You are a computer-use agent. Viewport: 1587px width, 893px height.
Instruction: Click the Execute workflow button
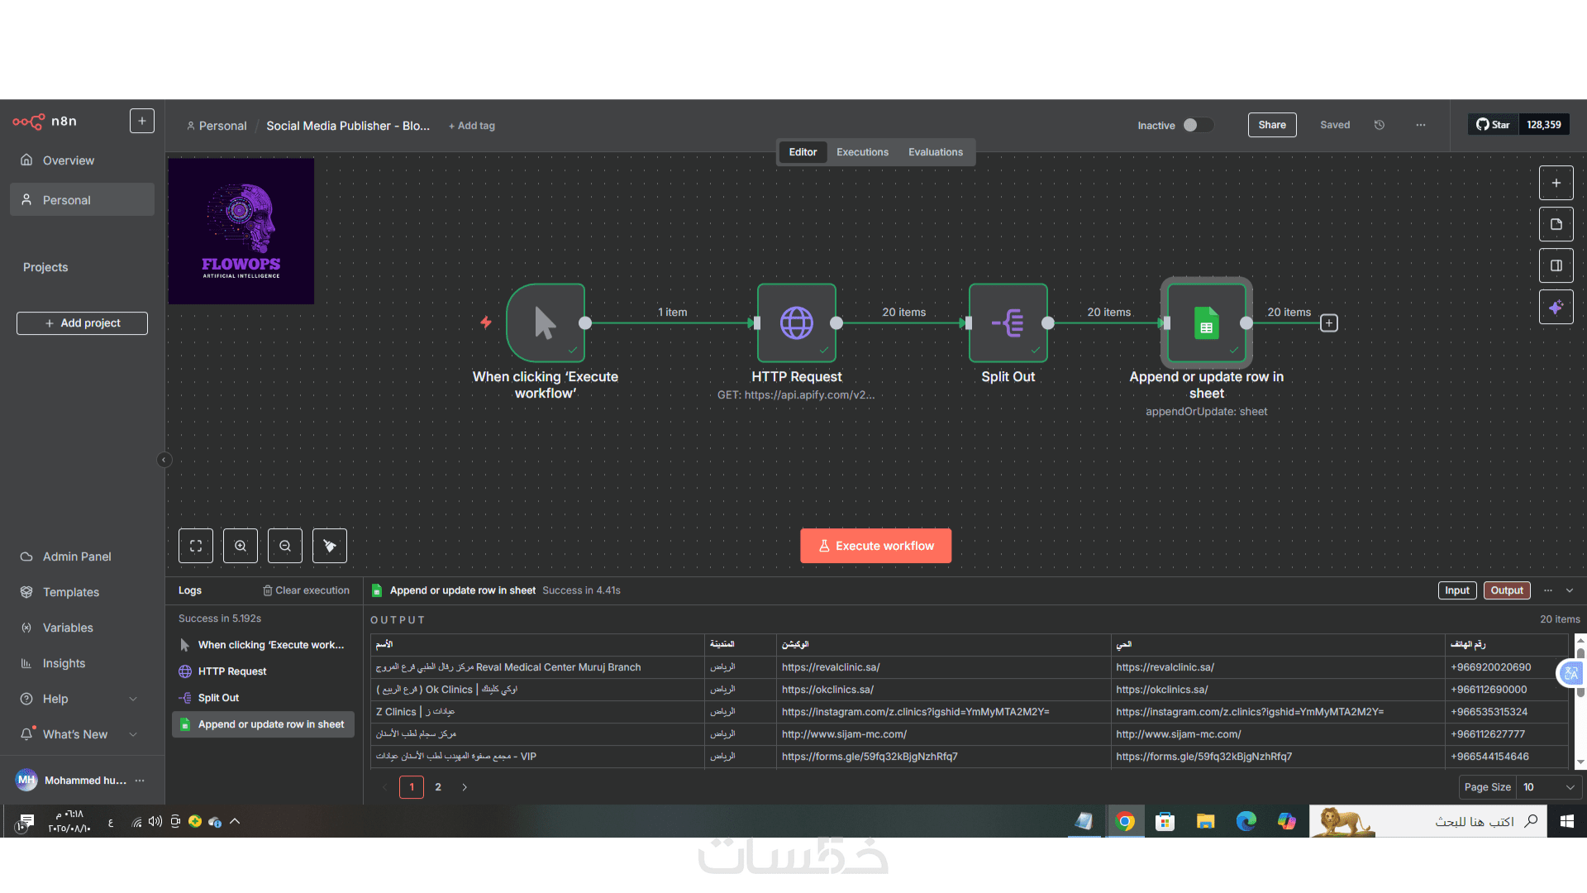(875, 546)
